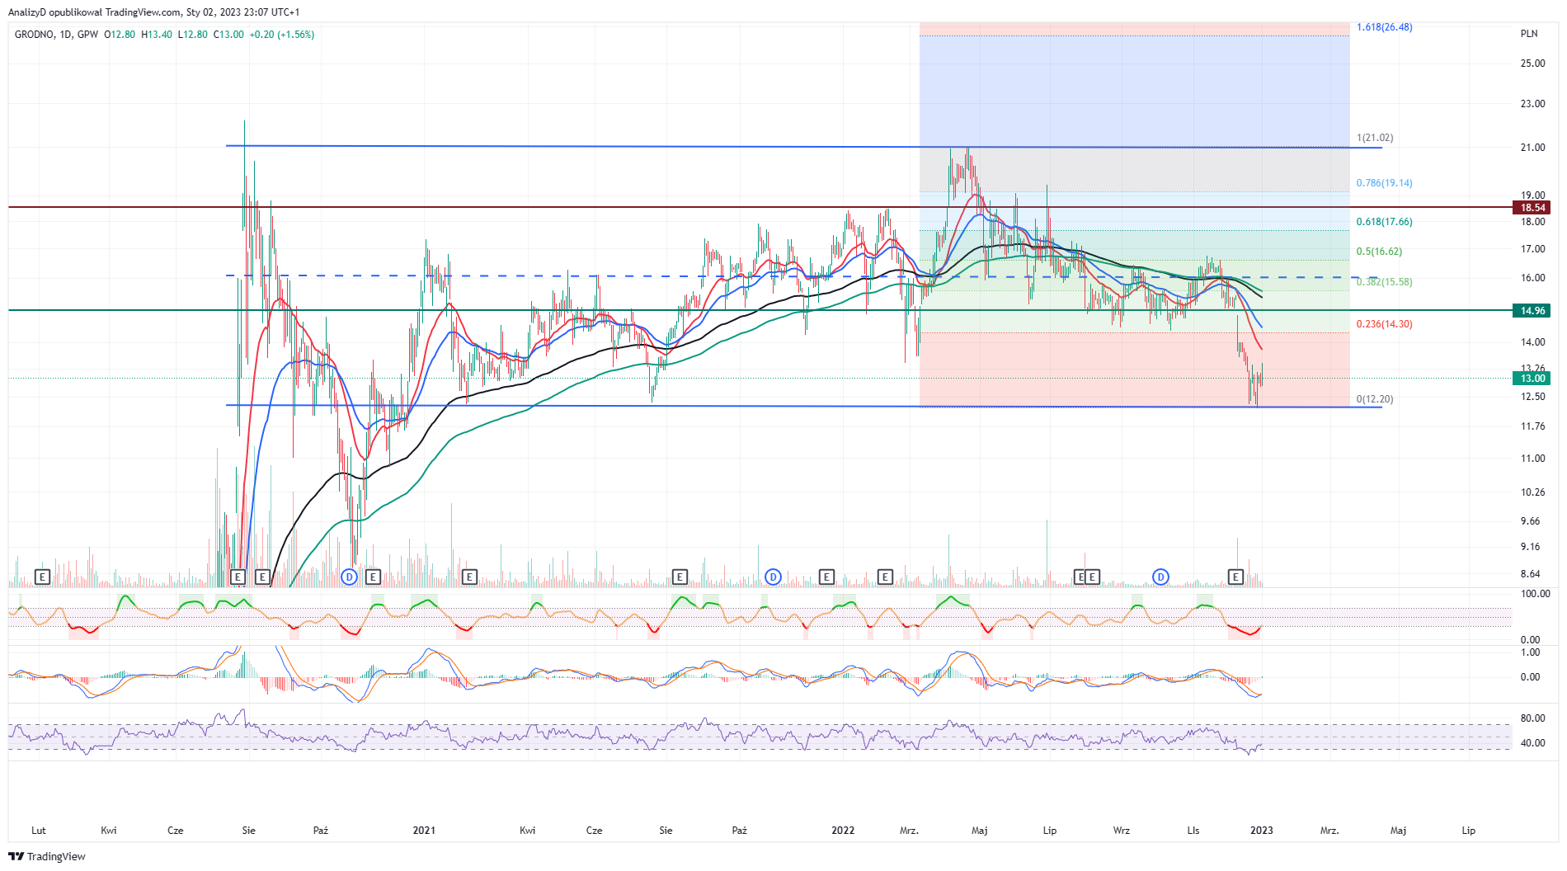The height and width of the screenshot is (871, 1567).
Task: Click the Lut label on time axis
Action: pos(39,831)
